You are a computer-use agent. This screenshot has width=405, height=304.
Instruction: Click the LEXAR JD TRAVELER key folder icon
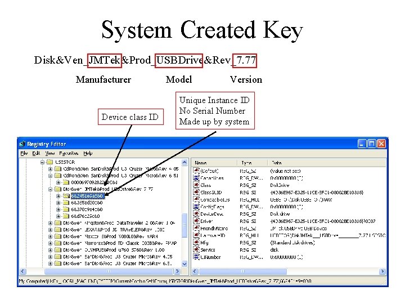click(58, 230)
